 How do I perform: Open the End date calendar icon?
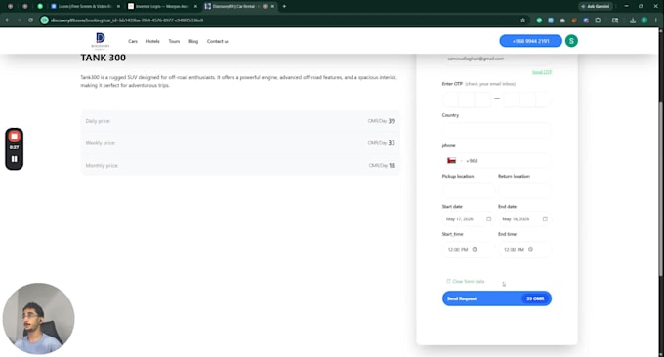pos(545,219)
